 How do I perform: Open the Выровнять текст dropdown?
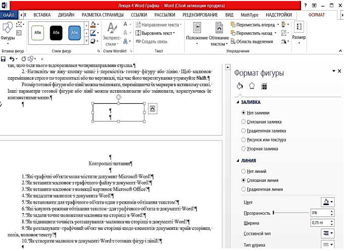155,33
